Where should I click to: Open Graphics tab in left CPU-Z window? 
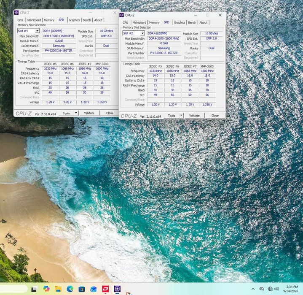(x=74, y=20)
